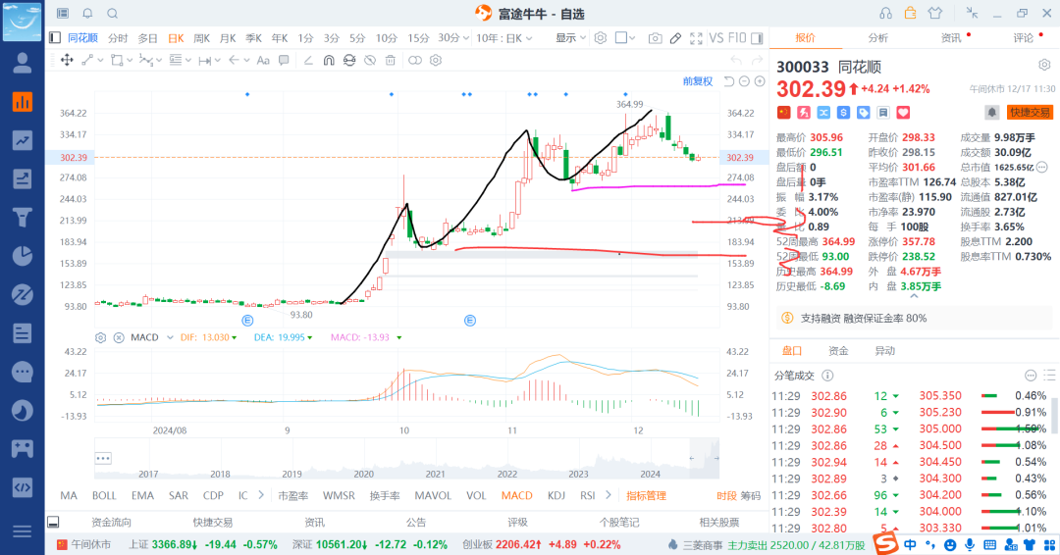The width and height of the screenshot is (1060, 555).
Task: Select the orange bar chart sidebar icon
Action: 23,102
